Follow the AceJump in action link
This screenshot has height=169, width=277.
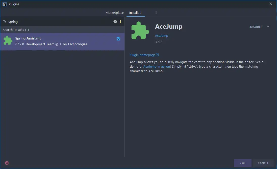click(x=157, y=67)
